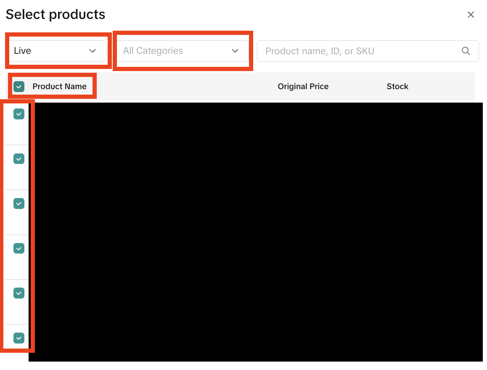Viewport: 487px width, 370px height.
Task: Click the Stock column header
Action: pos(397,87)
